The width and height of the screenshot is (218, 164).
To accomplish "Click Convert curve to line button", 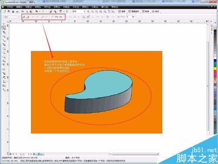I will [x=42, y=17].
